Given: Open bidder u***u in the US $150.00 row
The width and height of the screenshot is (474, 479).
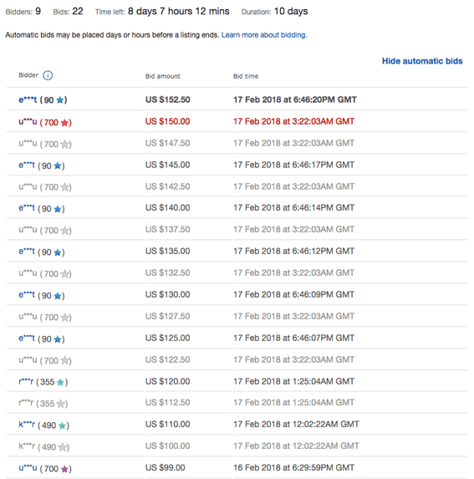Looking at the screenshot, I should click(28, 121).
